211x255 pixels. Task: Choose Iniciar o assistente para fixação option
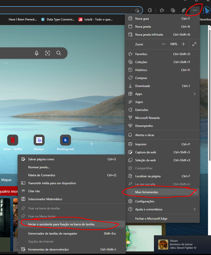pyautogui.click(x=72, y=224)
